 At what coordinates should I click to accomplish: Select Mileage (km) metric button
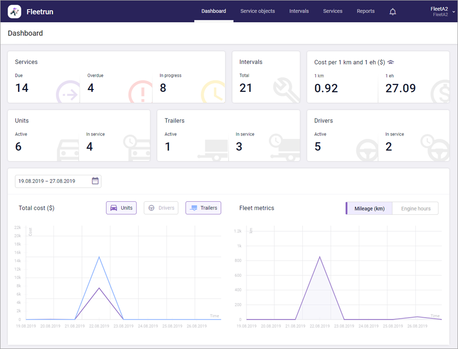(x=369, y=208)
